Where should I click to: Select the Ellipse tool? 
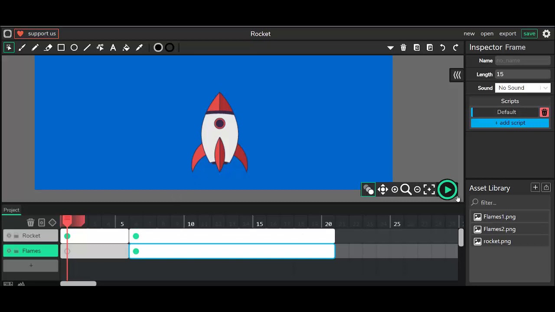click(x=74, y=48)
